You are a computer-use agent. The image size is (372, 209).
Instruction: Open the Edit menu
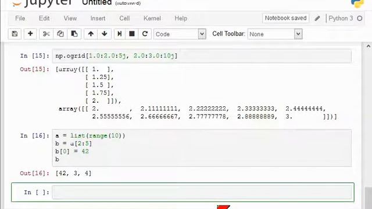44,18
